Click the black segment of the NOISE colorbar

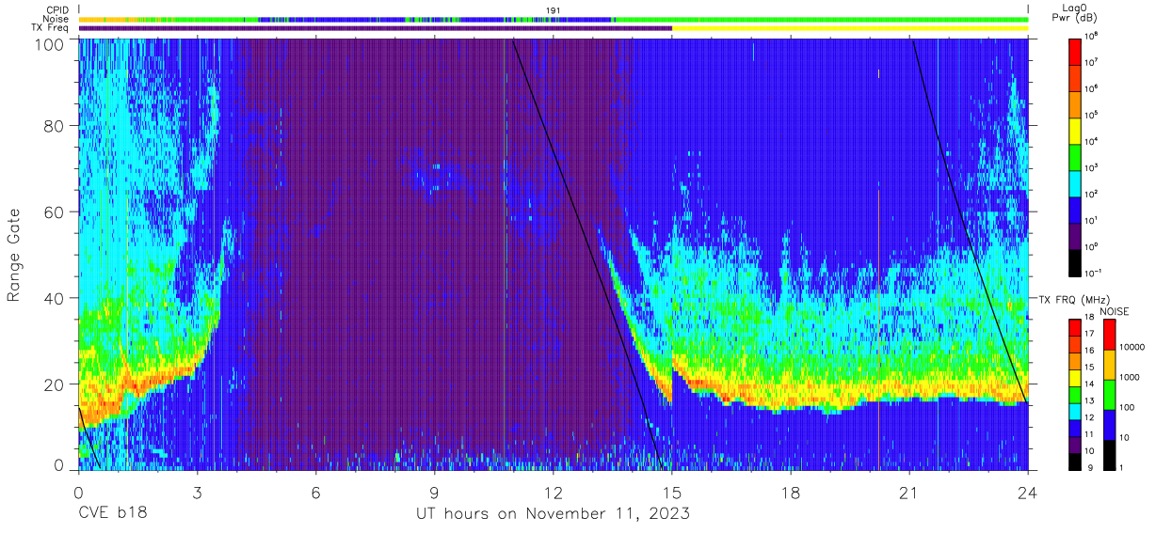[1109, 454]
